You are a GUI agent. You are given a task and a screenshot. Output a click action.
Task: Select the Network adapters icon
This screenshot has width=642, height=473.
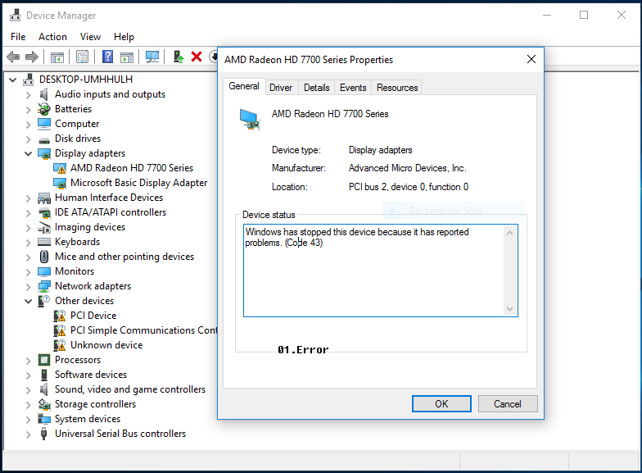point(44,286)
